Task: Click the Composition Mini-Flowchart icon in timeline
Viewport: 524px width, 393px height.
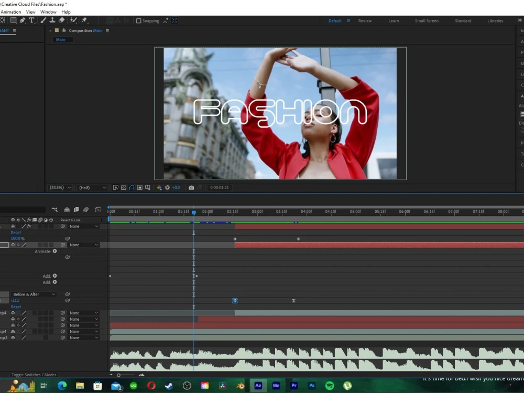Action: (x=55, y=210)
